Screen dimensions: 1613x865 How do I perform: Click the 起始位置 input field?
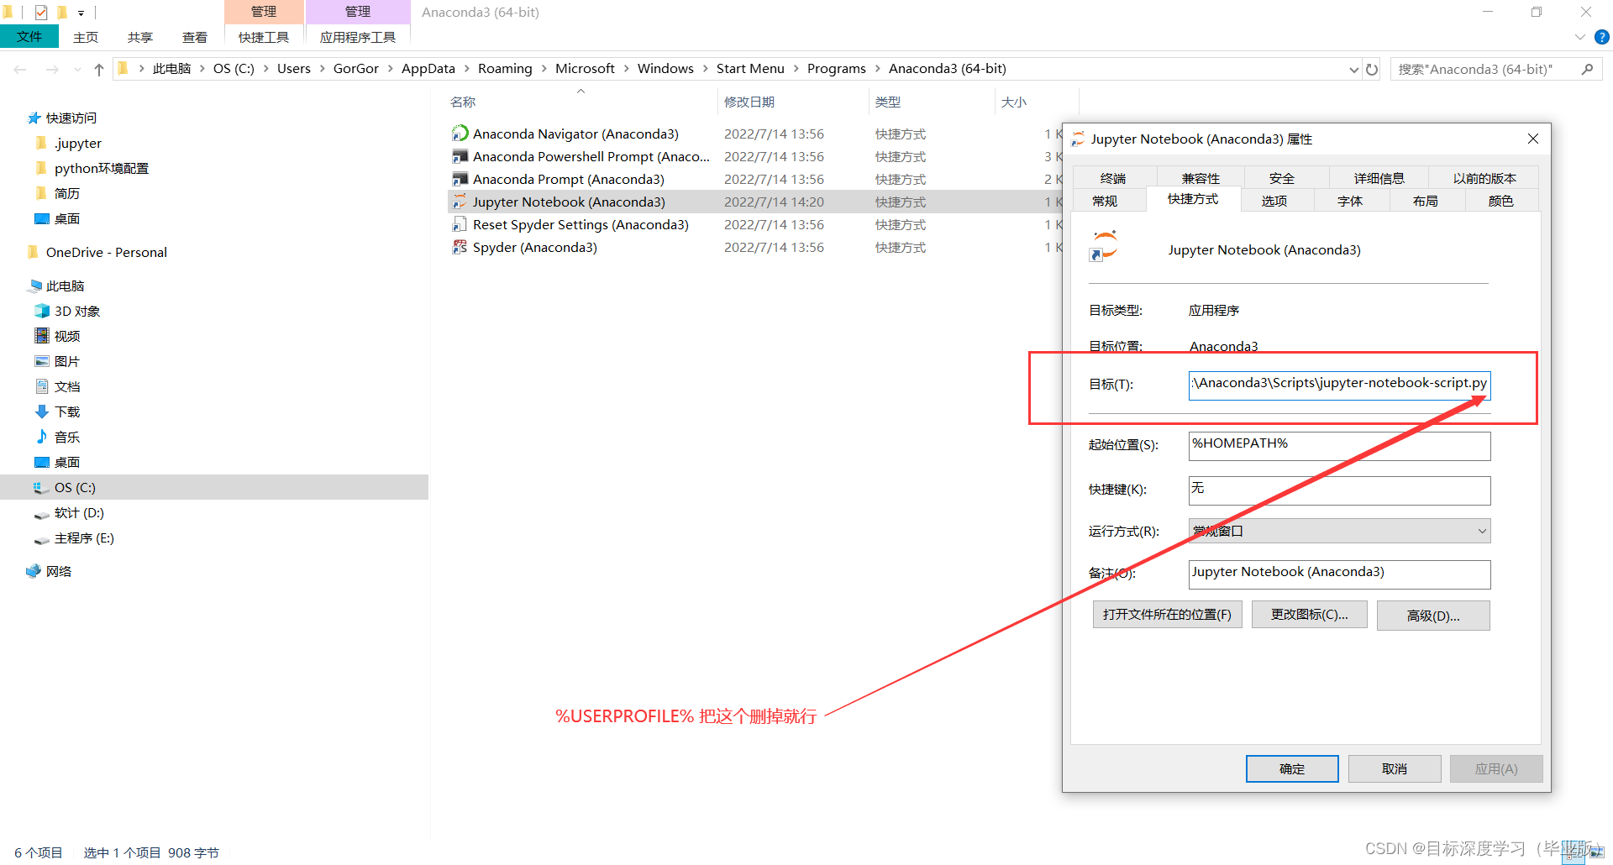coord(1339,446)
